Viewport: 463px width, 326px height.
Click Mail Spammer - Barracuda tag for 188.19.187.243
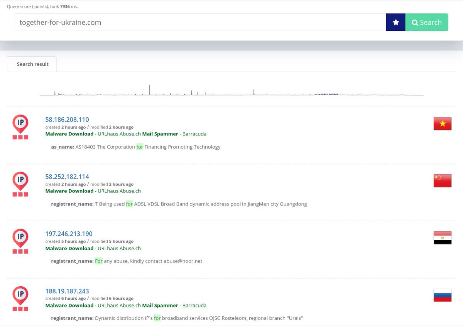(174, 305)
